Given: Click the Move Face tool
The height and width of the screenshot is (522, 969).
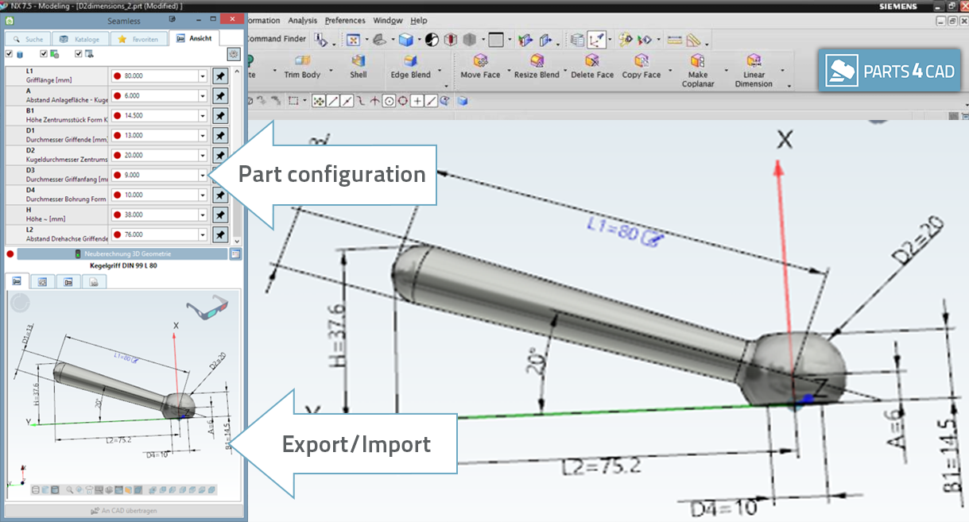Looking at the screenshot, I should [x=480, y=66].
